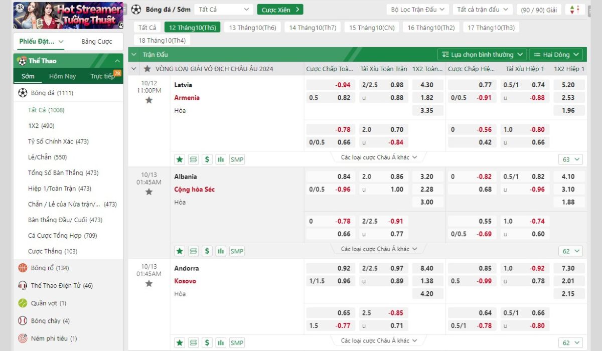Select Bóng rổ basketball icon in sidebar
602x351 pixels.
point(23,268)
